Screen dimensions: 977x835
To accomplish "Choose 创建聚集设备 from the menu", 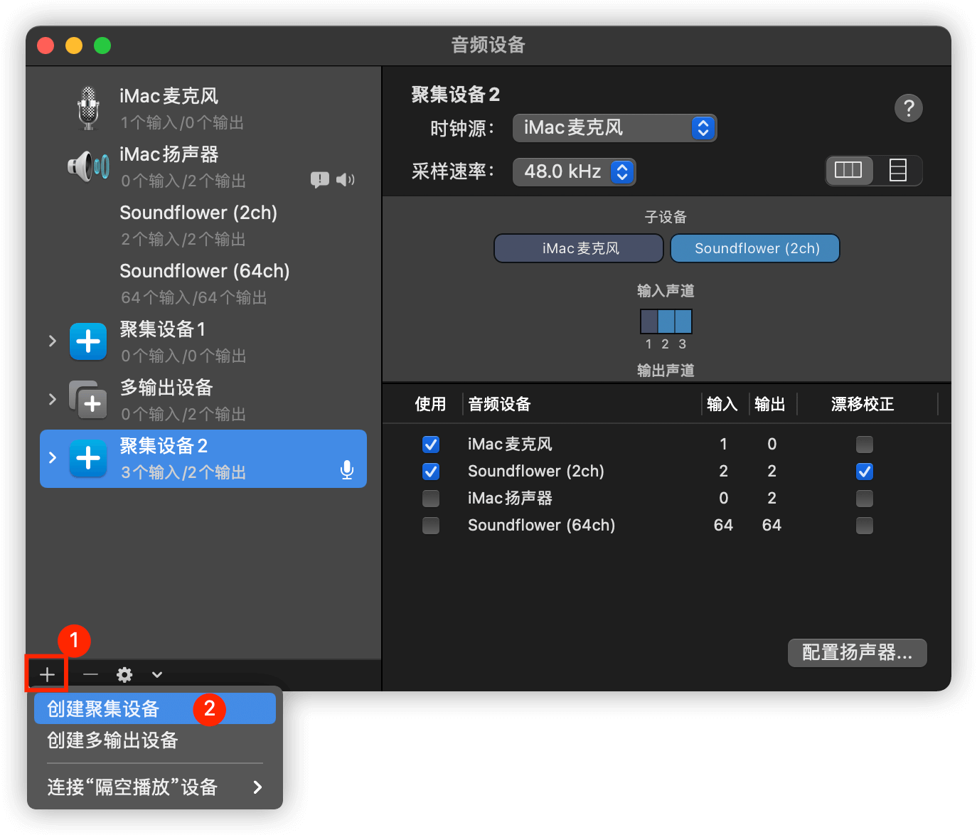I will click(155, 708).
